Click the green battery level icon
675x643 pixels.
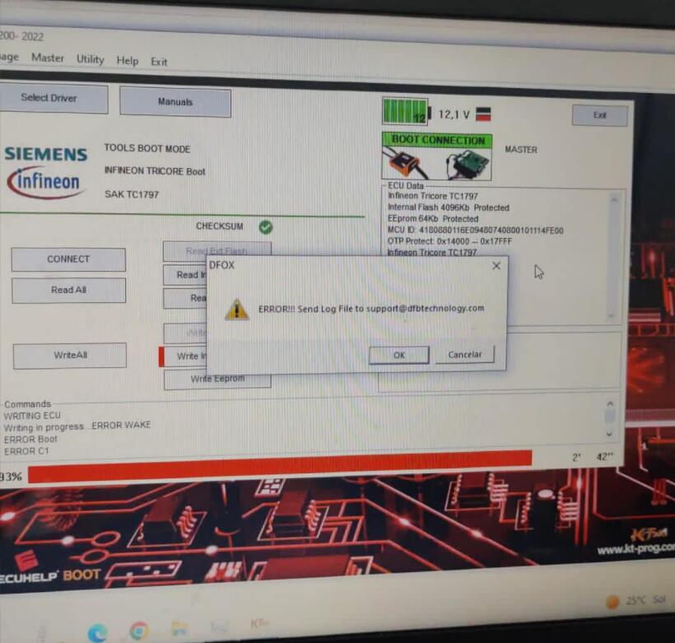pos(405,111)
